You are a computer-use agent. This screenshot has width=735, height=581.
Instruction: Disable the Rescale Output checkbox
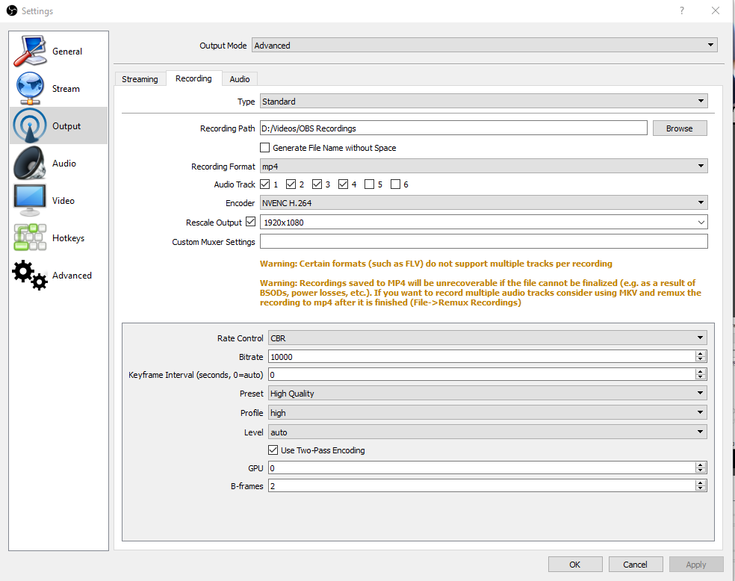click(x=251, y=222)
